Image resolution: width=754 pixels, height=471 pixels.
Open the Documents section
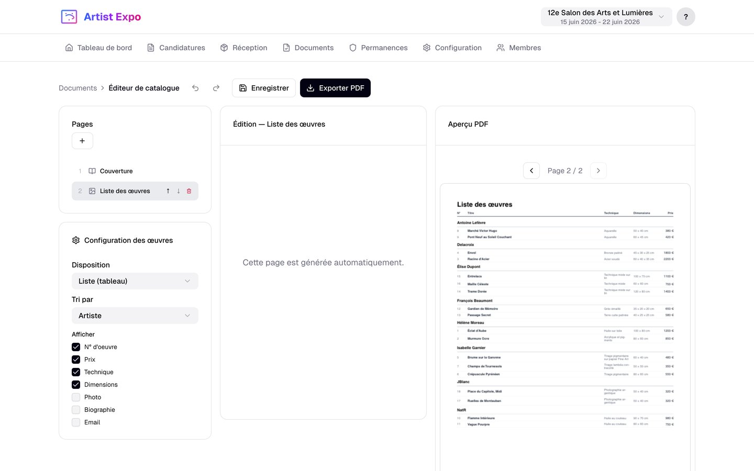(x=308, y=48)
